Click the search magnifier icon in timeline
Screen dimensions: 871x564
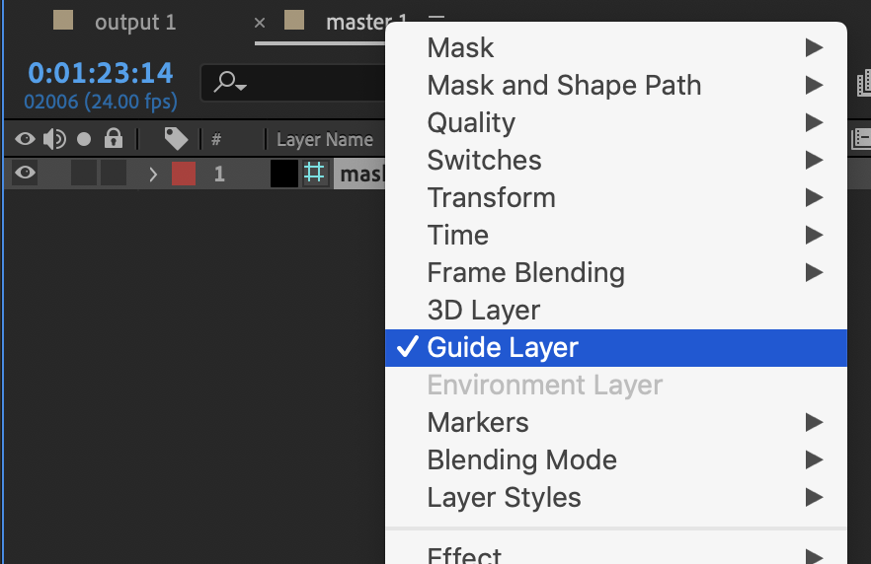228,83
